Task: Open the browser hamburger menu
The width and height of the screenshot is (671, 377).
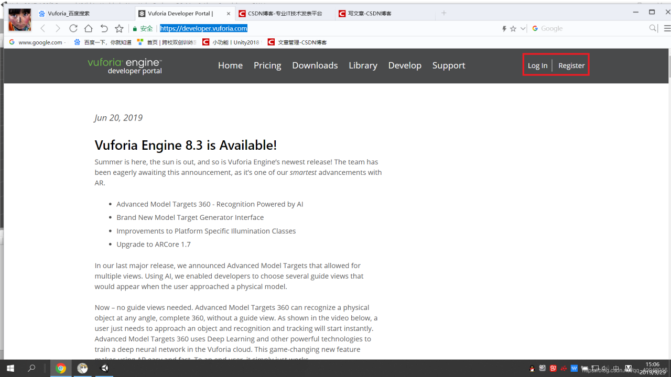Action: (667, 28)
